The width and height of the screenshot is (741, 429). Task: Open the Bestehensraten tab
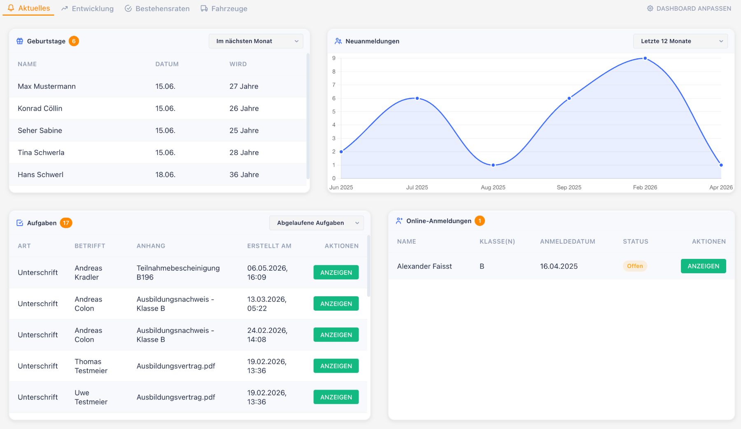coord(157,9)
